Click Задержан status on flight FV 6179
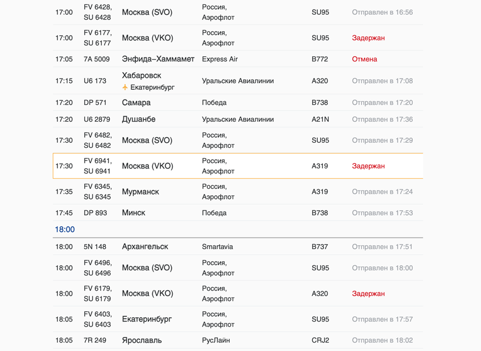The image size is (481, 351). point(368,294)
